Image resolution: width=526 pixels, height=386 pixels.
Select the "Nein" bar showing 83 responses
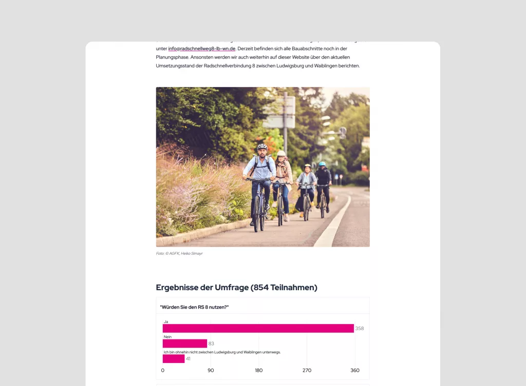tap(185, 343)
